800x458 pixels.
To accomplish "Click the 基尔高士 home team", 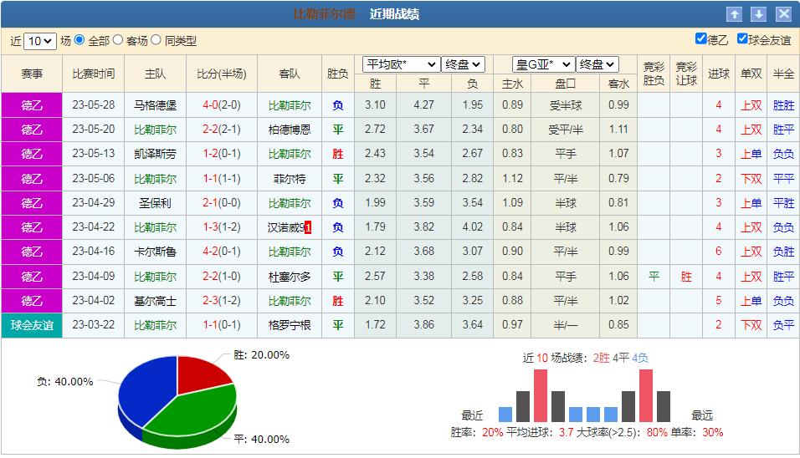I will (155, 301).
